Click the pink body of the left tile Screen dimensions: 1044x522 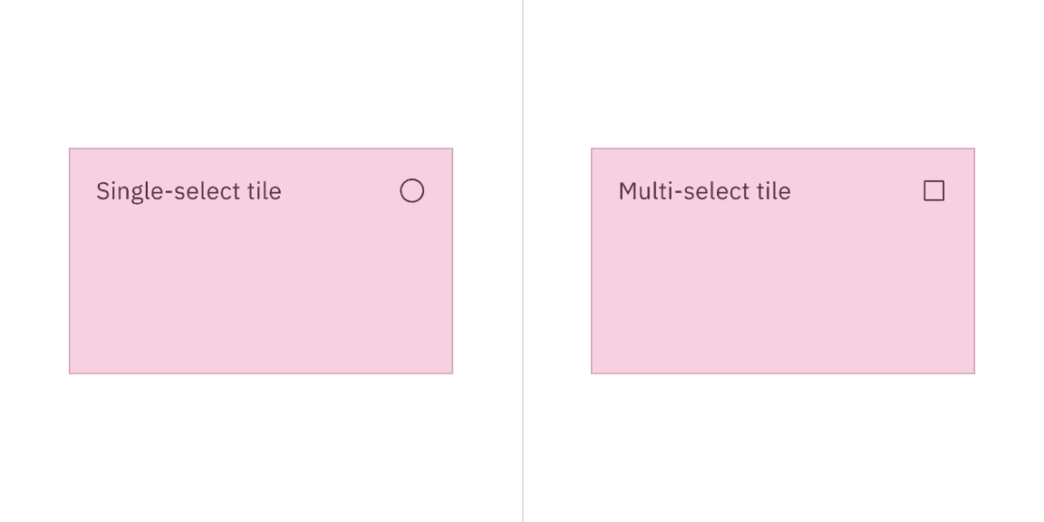coord(261,290)
